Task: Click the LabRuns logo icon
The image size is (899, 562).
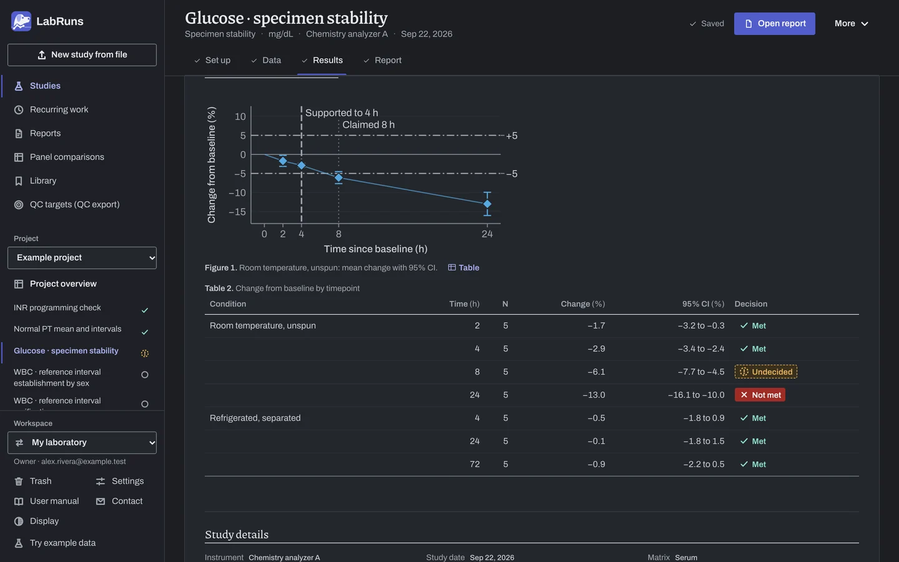Action: pos(21,21)
